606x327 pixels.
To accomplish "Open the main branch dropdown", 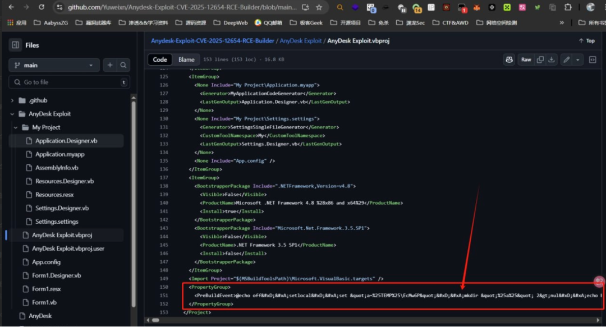I will tap(54, 65).
